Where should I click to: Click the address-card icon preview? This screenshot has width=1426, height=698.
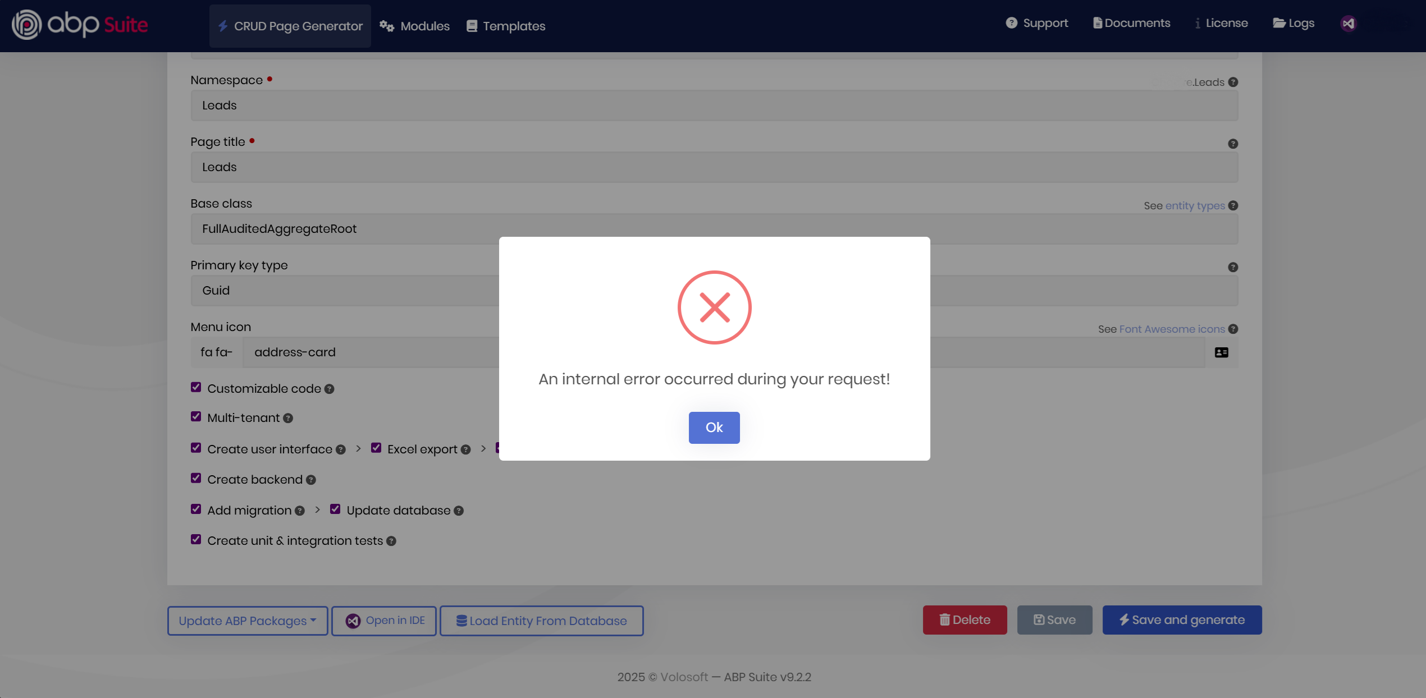(x=1221, y=352)
